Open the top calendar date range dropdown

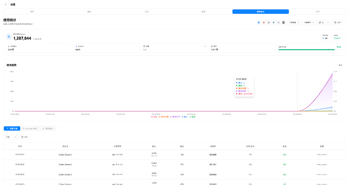339,22
